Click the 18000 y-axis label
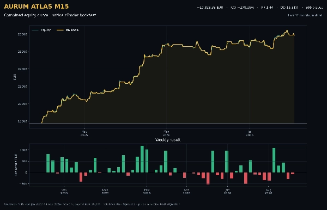This screenshot has width=327, height=210. [22, 121]
